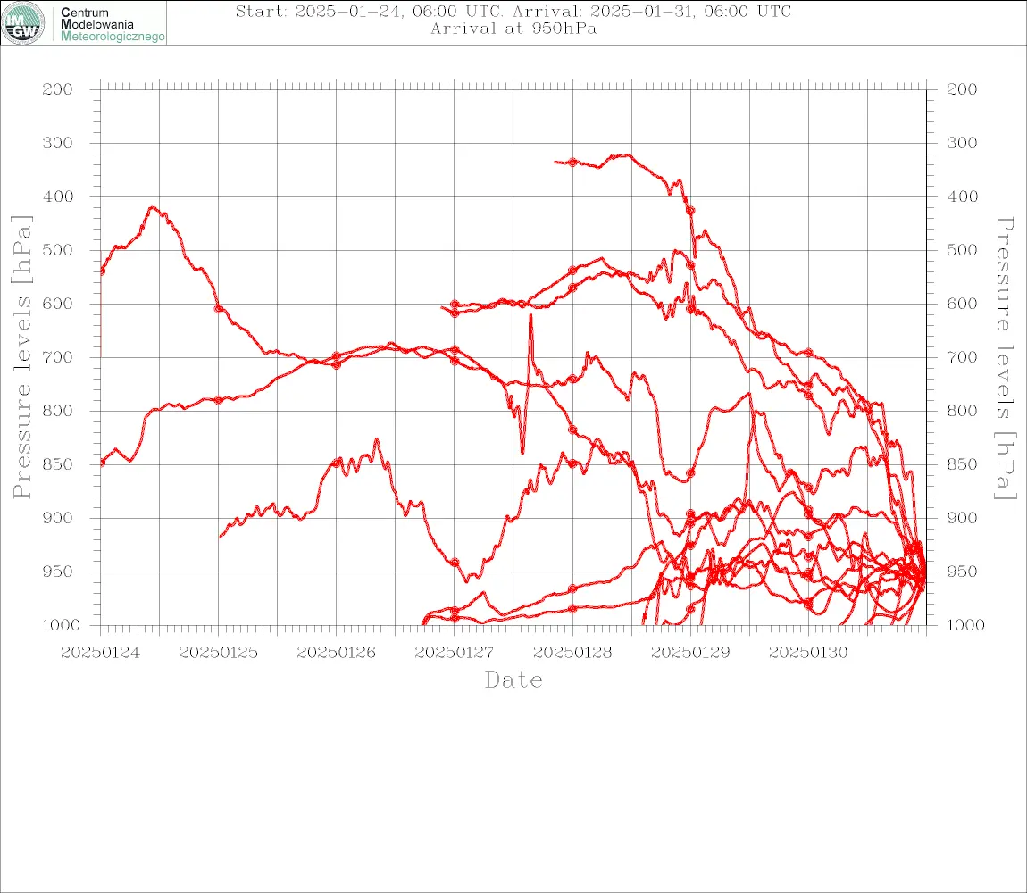Click the right axis 500 label
This screenshot has height=893, width=1027.
click(x=962, y=250)
